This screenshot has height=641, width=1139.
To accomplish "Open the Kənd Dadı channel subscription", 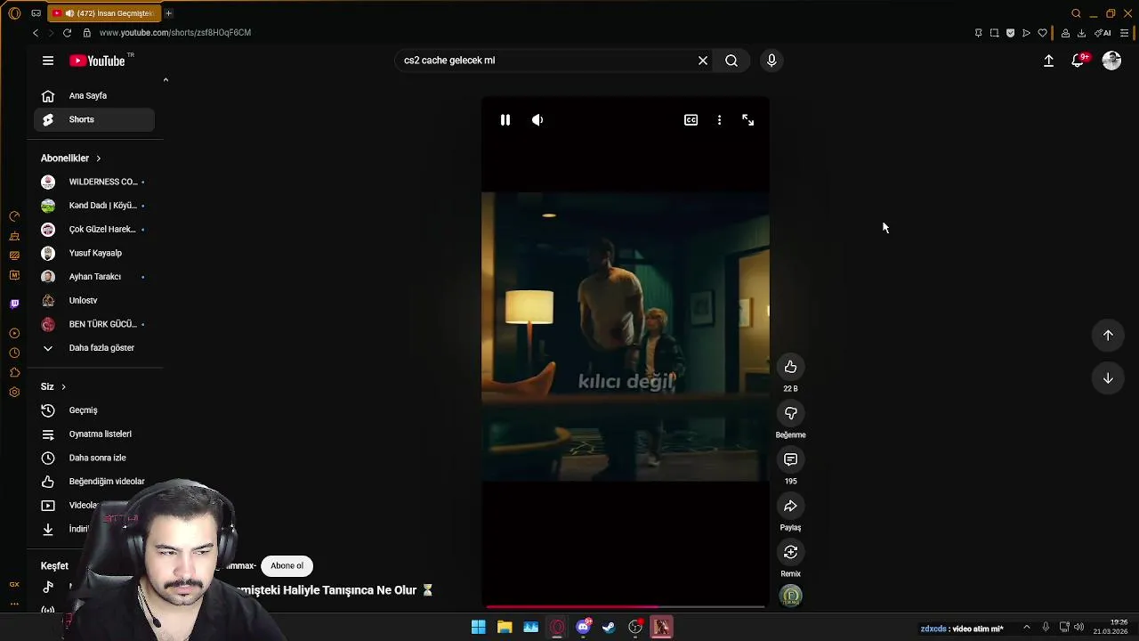I will [x=94, y=206].
